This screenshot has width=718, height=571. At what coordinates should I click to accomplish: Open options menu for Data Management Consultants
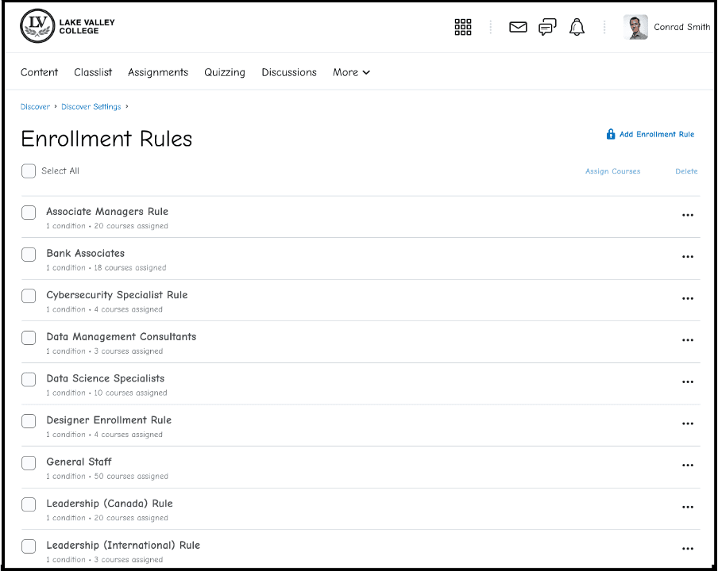click(x=688, y=340)
